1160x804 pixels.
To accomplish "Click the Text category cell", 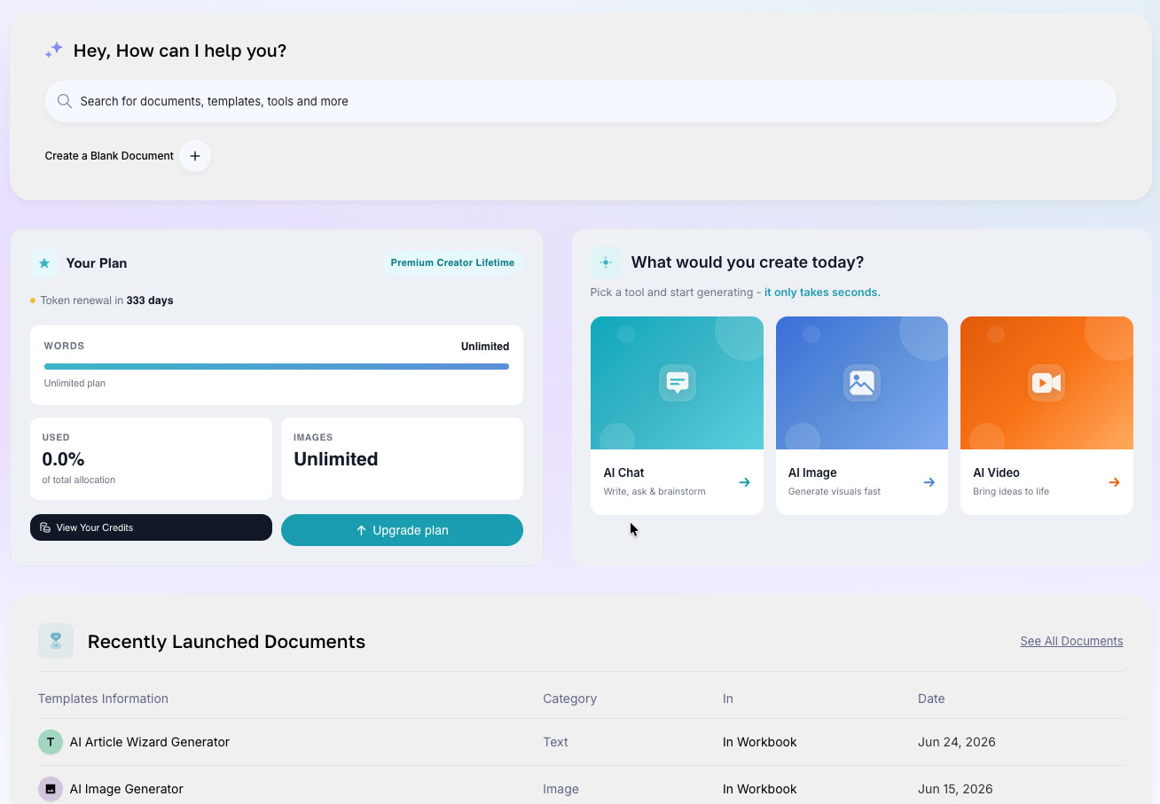I will 555,742.
